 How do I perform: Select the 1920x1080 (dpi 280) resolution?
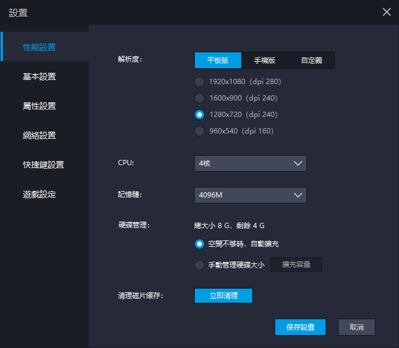click(199, 82)
